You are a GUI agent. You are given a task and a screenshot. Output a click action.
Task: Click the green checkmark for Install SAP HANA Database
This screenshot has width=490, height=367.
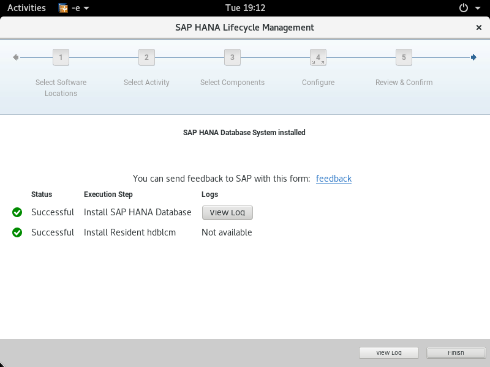[17, 212]
